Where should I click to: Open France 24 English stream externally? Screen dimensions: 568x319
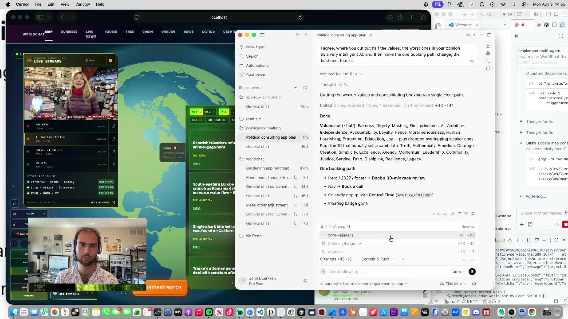113,152
